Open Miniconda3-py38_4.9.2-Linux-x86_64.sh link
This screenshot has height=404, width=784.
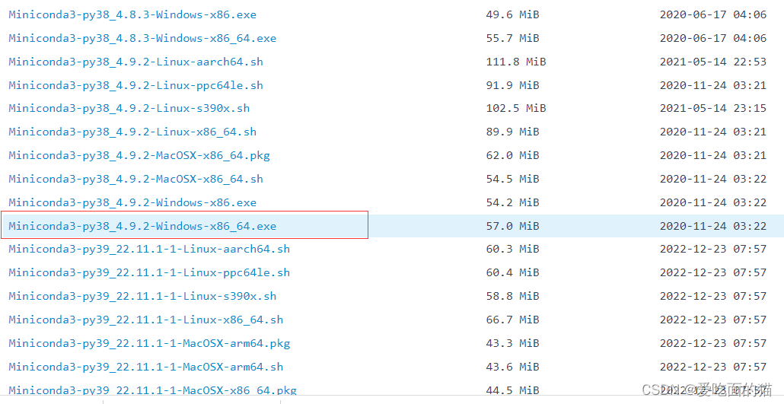pyautogui.click(x=132, y=132)
